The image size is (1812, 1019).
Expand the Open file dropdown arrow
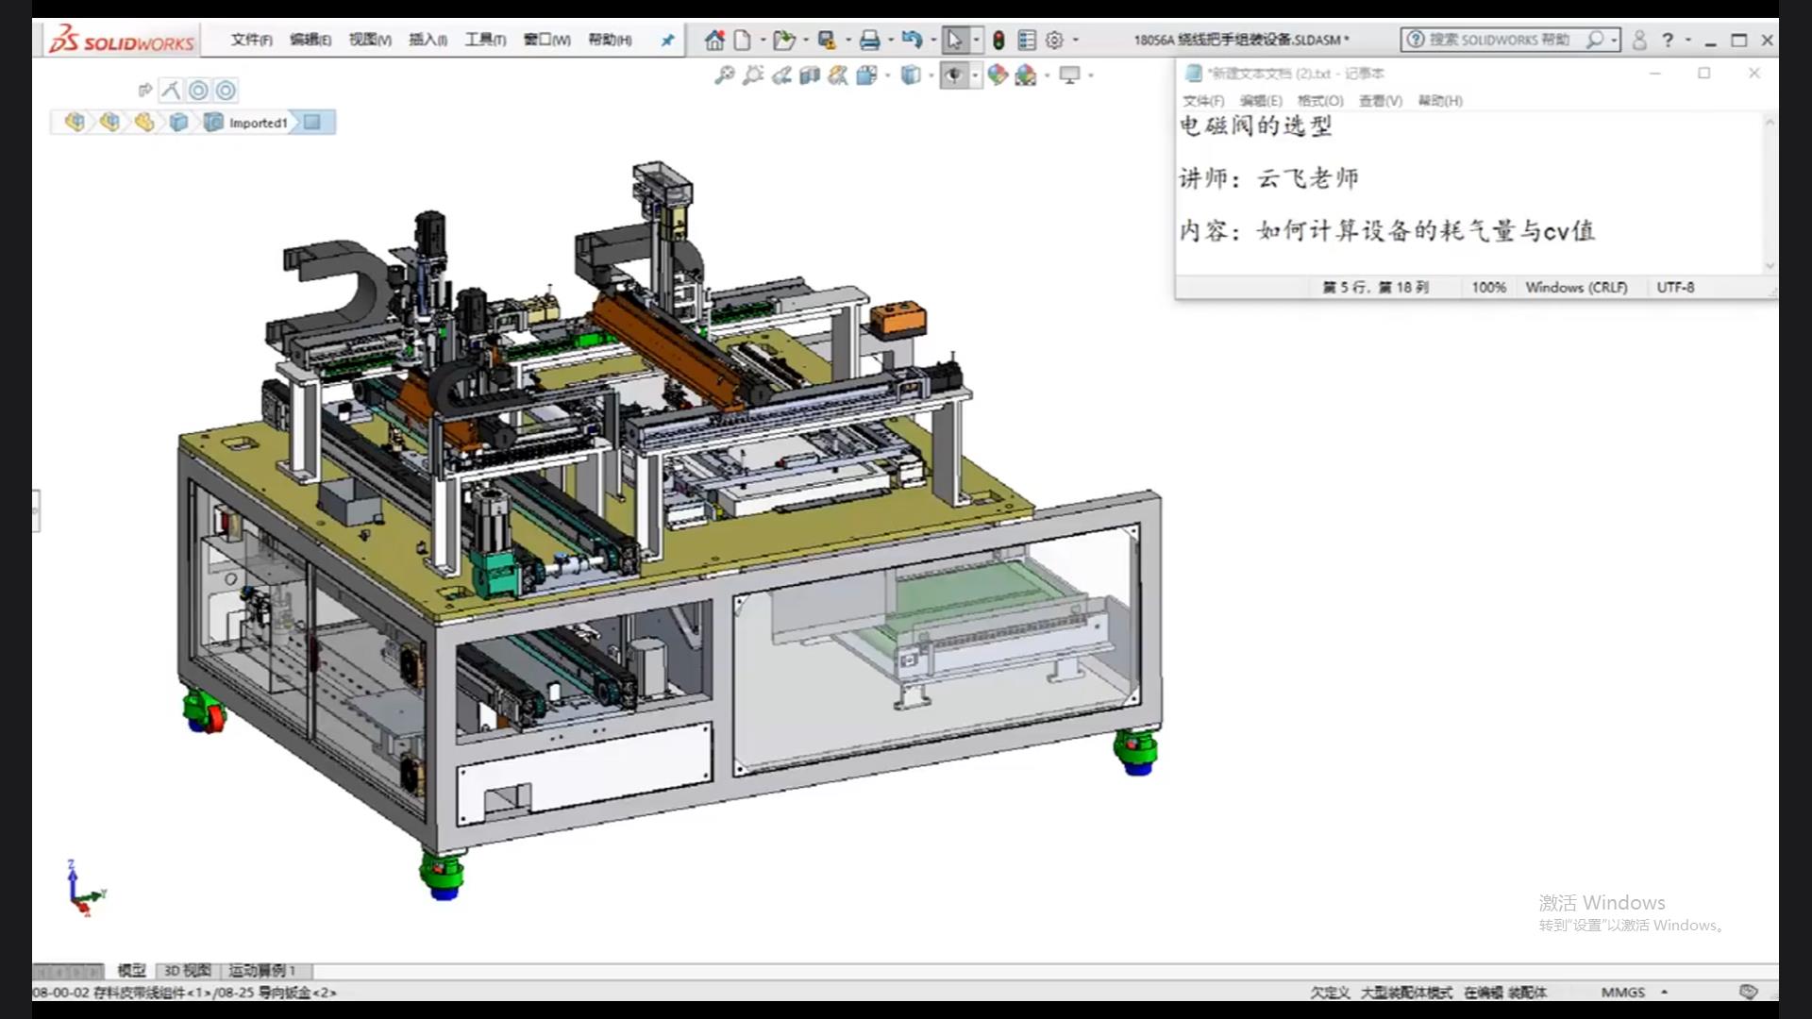[x=805, y=40]
